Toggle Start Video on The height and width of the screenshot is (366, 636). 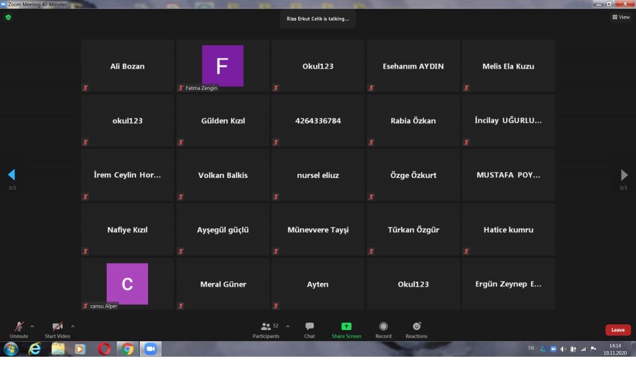(57, 327)
